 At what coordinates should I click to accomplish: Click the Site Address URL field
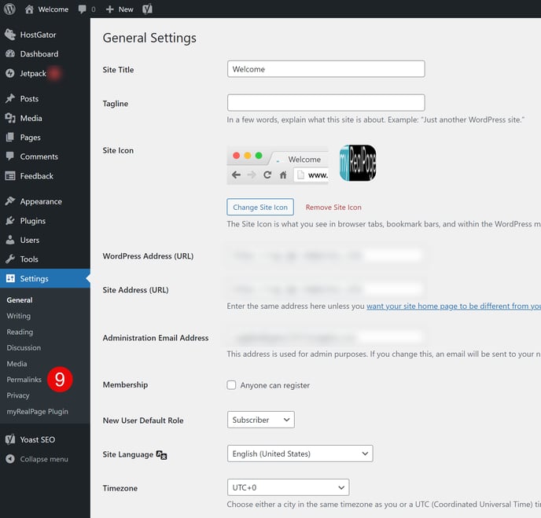[x=326, y=289]
